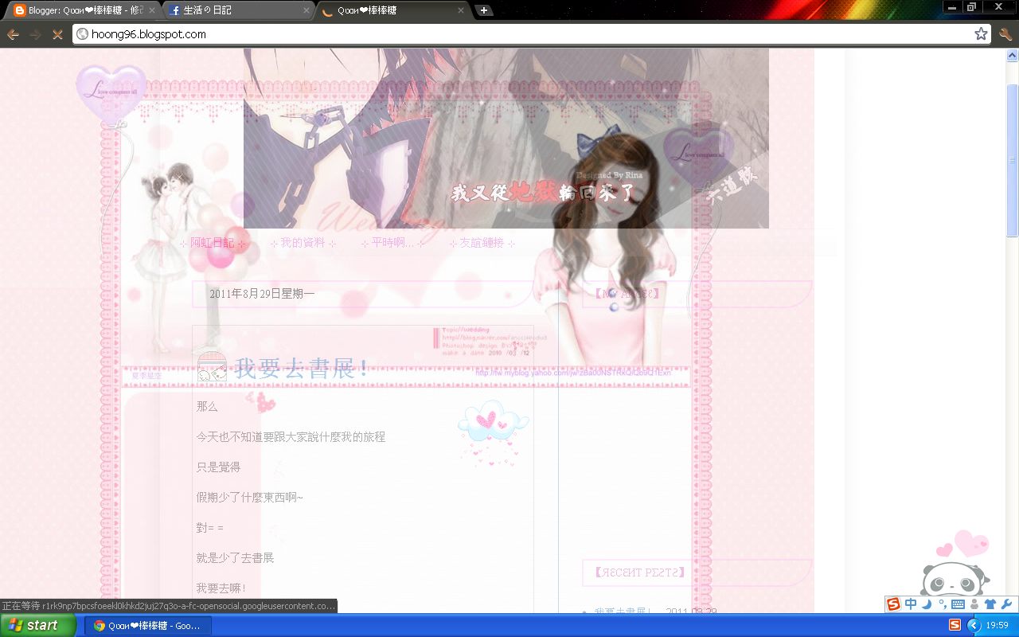Viewport: 1019px width, 637px height.
Task: Click post line 就是少了去書展
Action: [235, 558]
